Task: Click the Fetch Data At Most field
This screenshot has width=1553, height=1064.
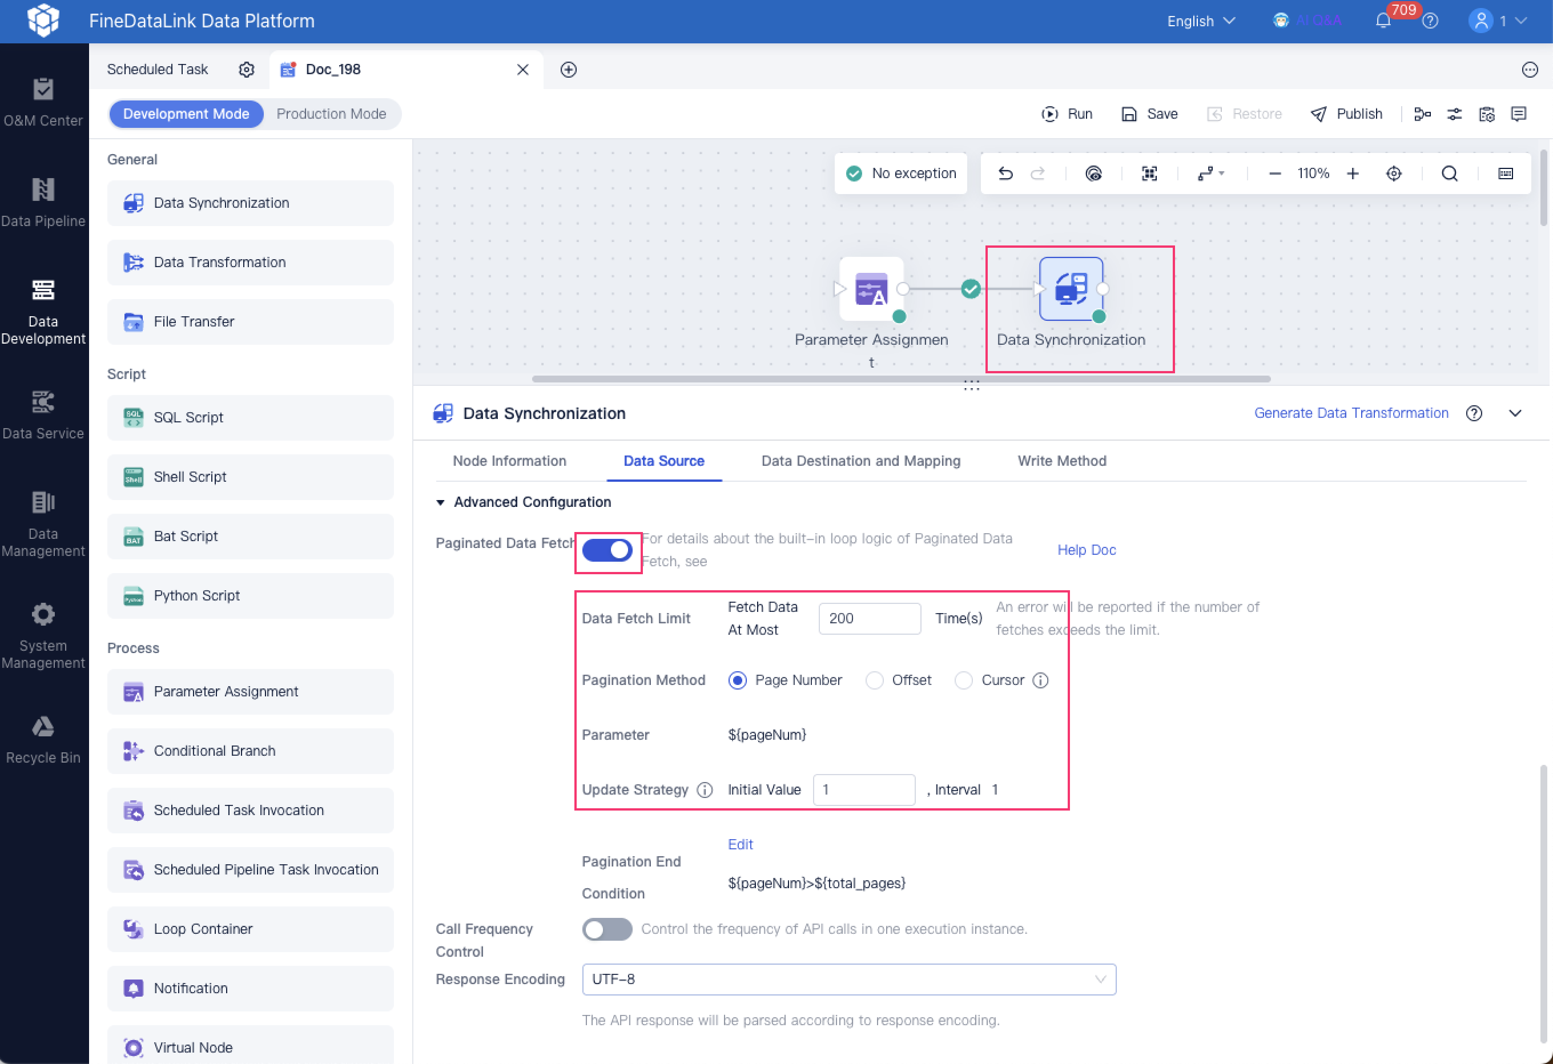Action: tap(870, 619)
